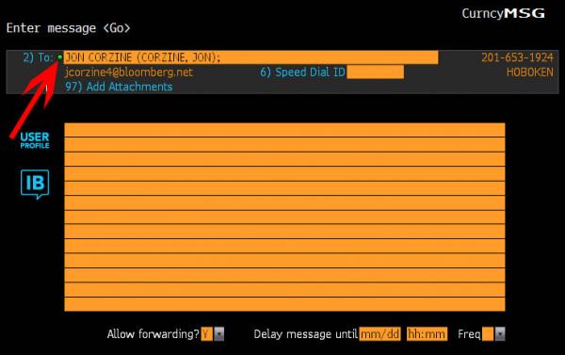
Task: Click '6) Speed Dial ID' label
Action: (302, 73)
